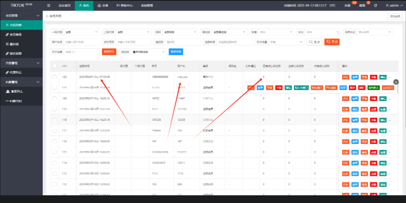This screenshot has height=203, width=406.
Task: Click the green 设为假人 button in the action popup
Action: 373,88
